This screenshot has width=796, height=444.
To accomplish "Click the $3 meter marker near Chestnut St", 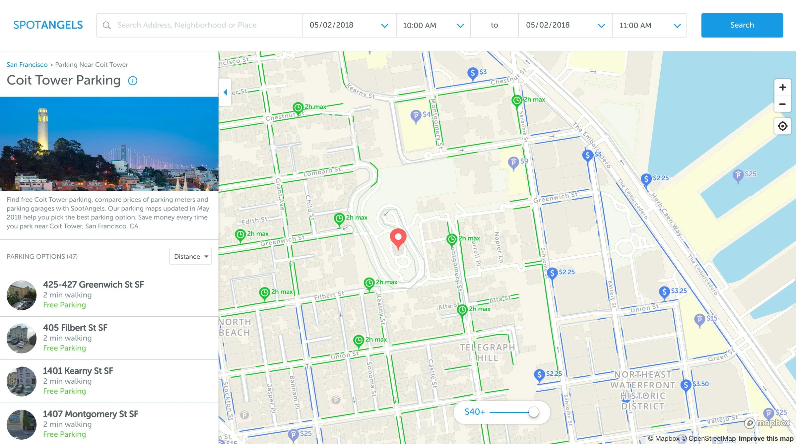I will [x=473, y=74].
